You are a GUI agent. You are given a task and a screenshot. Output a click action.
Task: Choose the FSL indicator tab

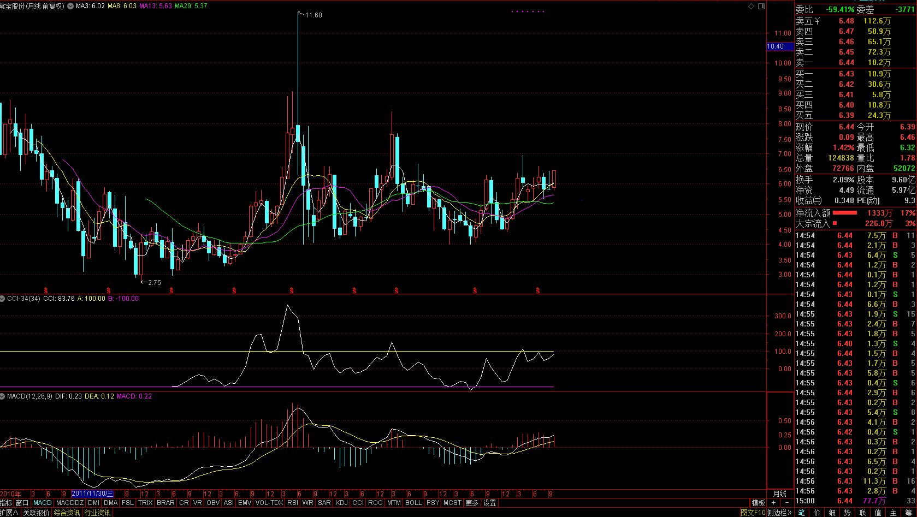(128, 503)
